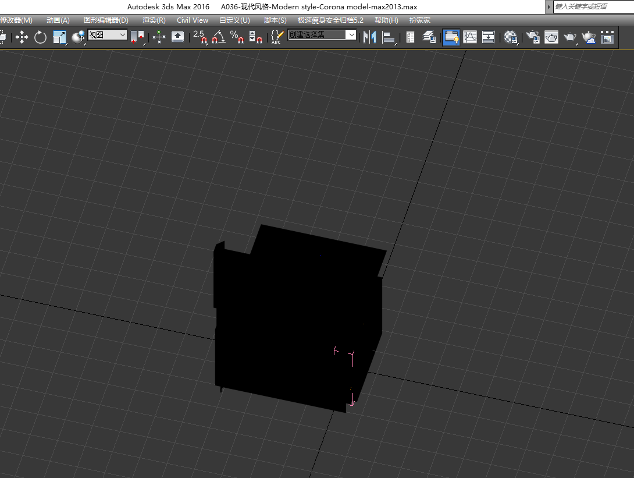The width and height of the screenshot is (634, 478).
Task: Toggle Keyboard Shortcut Override icon
Action: [177, 37]
